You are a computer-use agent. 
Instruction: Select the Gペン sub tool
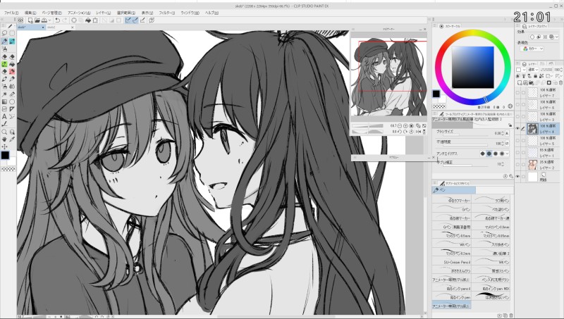[451, 208]
